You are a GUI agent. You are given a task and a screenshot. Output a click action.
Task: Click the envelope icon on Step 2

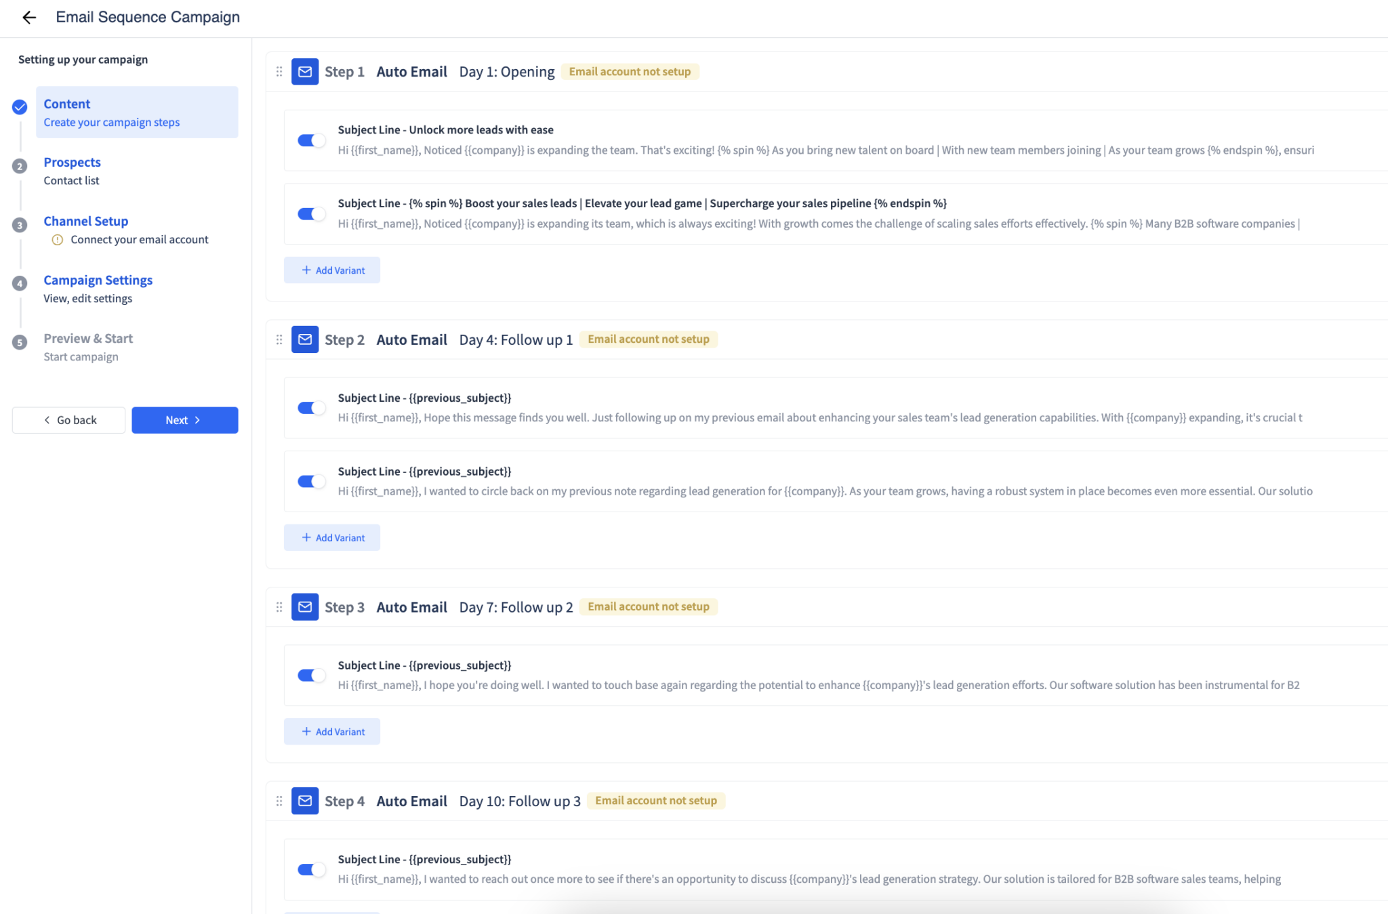click(305, 339)
